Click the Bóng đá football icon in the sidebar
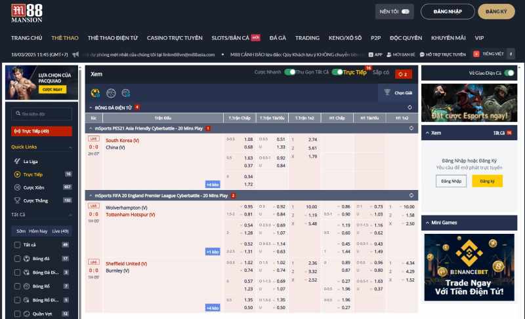Viewport: 525px width, 319px height. 27,259
